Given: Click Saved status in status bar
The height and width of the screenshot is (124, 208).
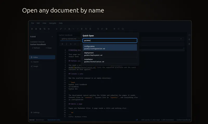Looking at the screenshot, I should (32, 120).
